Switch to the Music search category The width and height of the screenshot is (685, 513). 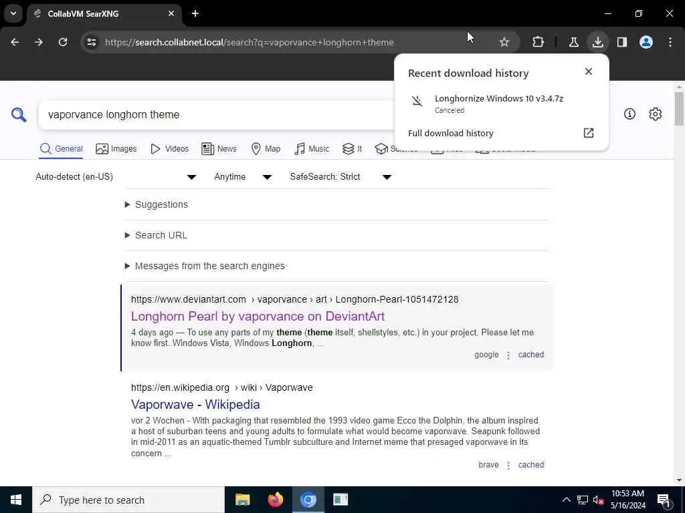(x=312, y=149)
